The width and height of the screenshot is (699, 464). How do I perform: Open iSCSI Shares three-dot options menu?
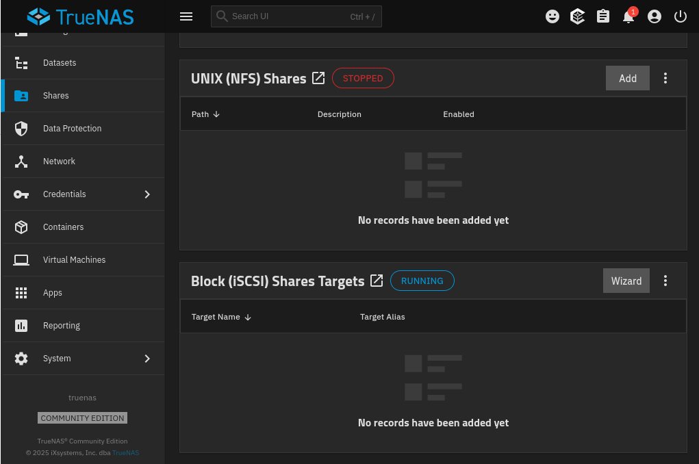click(665, 281)
